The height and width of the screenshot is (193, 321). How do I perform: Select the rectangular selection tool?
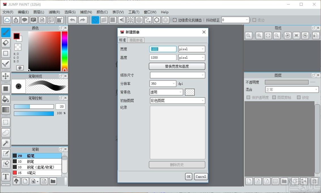tap(6, 122)
